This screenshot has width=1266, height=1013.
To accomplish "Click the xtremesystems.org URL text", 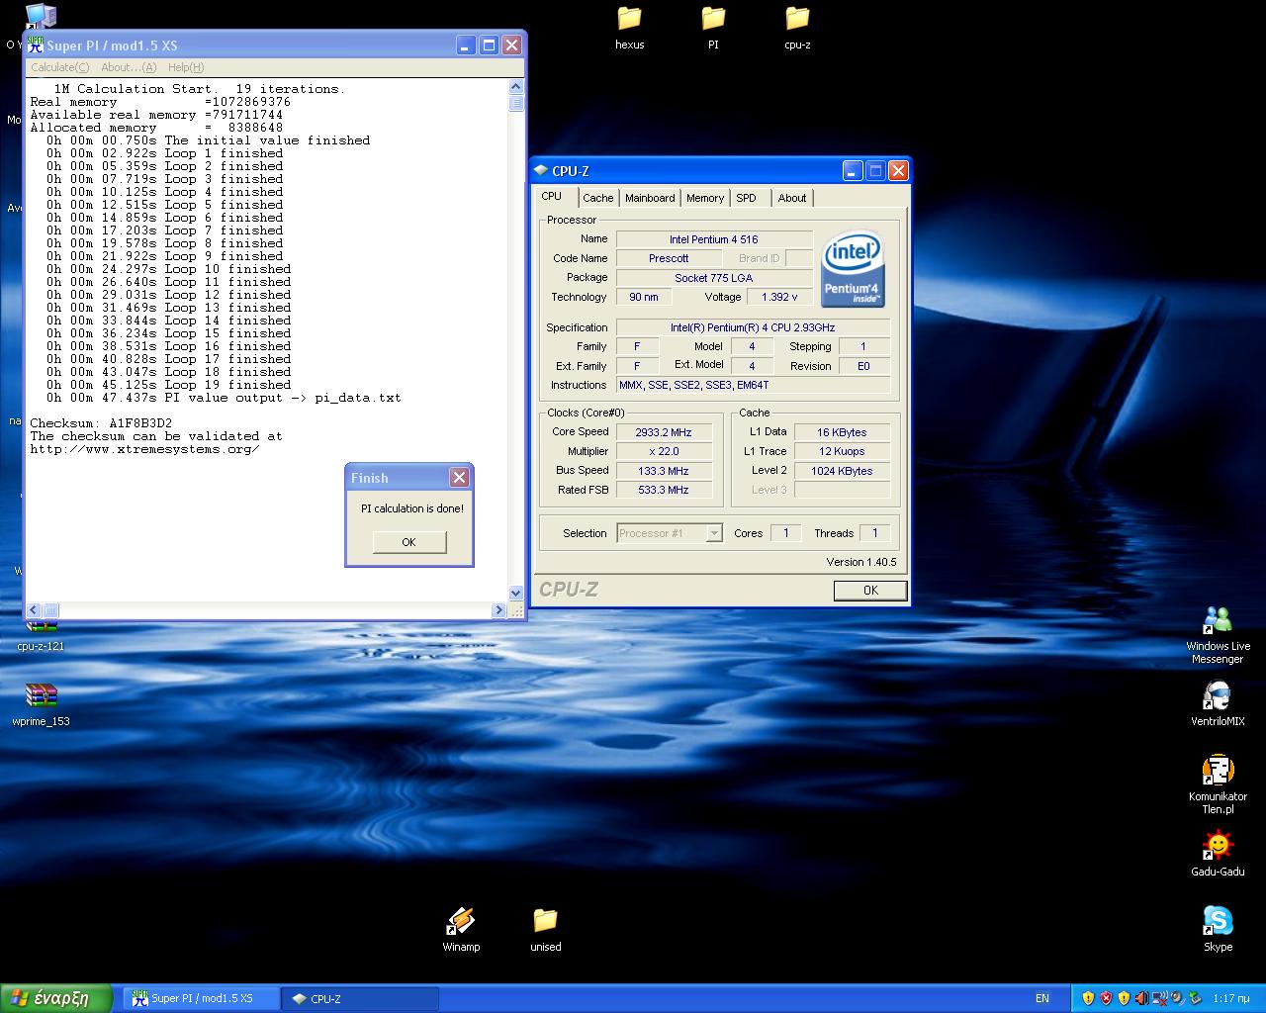I will click(x=144, y=449).
